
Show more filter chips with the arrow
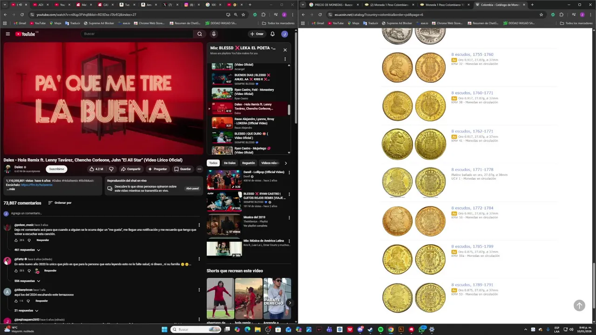[x=285, y=163]
